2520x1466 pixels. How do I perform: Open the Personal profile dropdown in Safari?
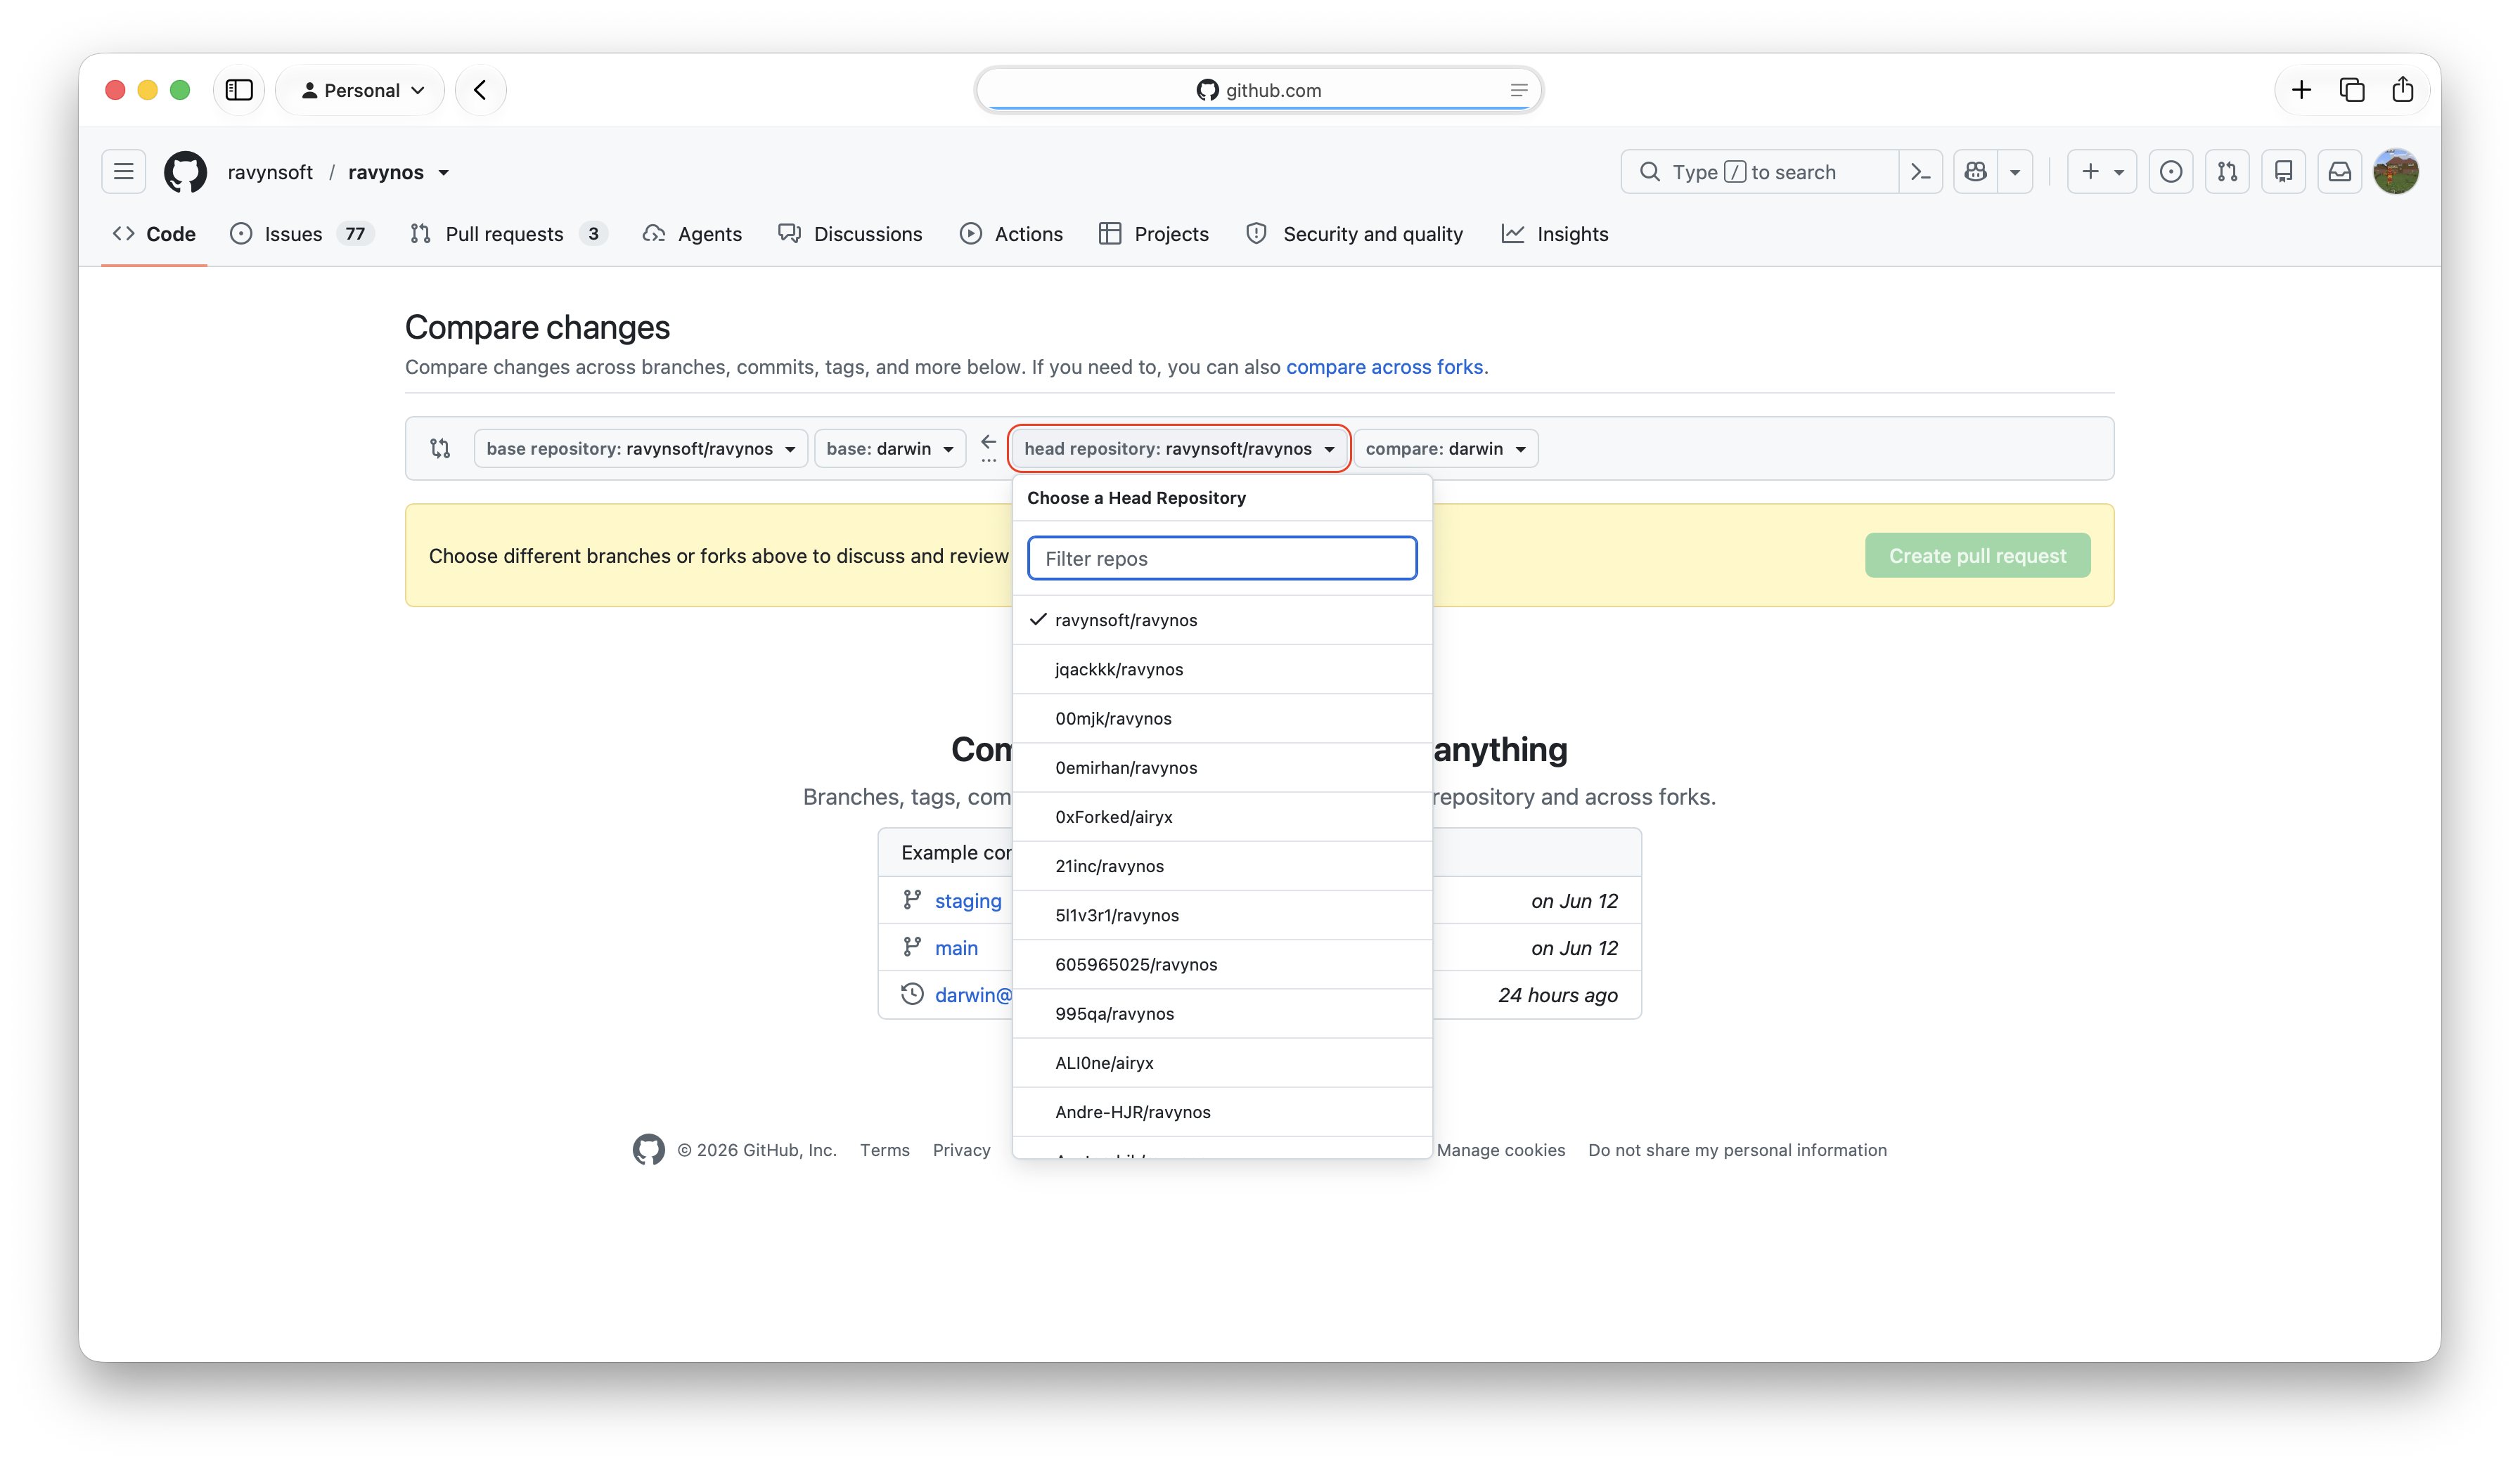click(361, 90)
